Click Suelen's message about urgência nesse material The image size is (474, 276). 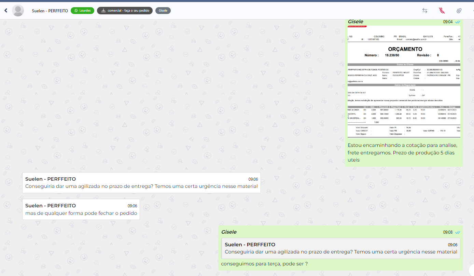pos(141,186)
